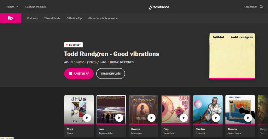Play the Groove Marinero station

tap(151, 118)
